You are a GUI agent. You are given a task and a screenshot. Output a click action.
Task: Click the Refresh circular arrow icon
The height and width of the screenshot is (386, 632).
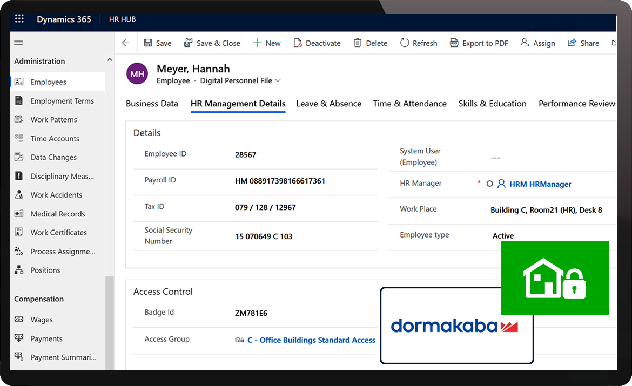tap(405, 43)
